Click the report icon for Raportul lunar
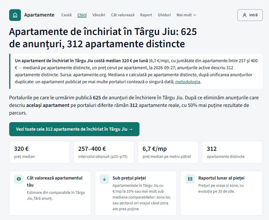 pyautogui.click(x=190, y=179)
